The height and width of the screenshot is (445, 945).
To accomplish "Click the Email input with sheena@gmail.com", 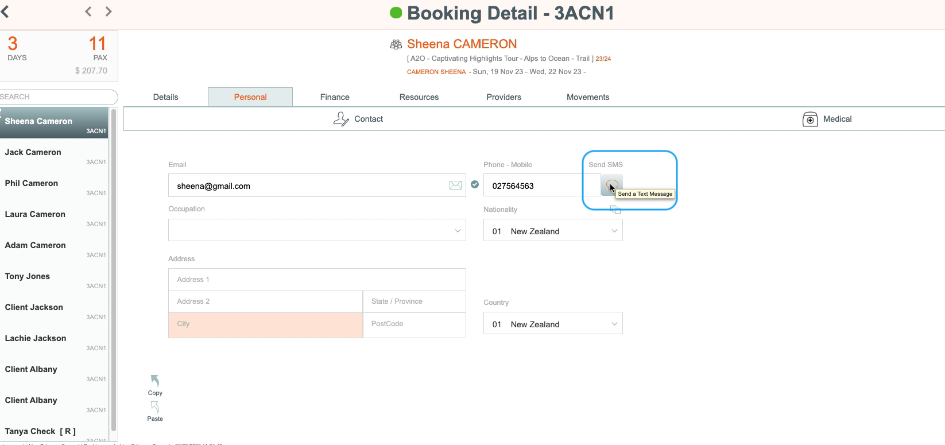I will coord(317,185).
